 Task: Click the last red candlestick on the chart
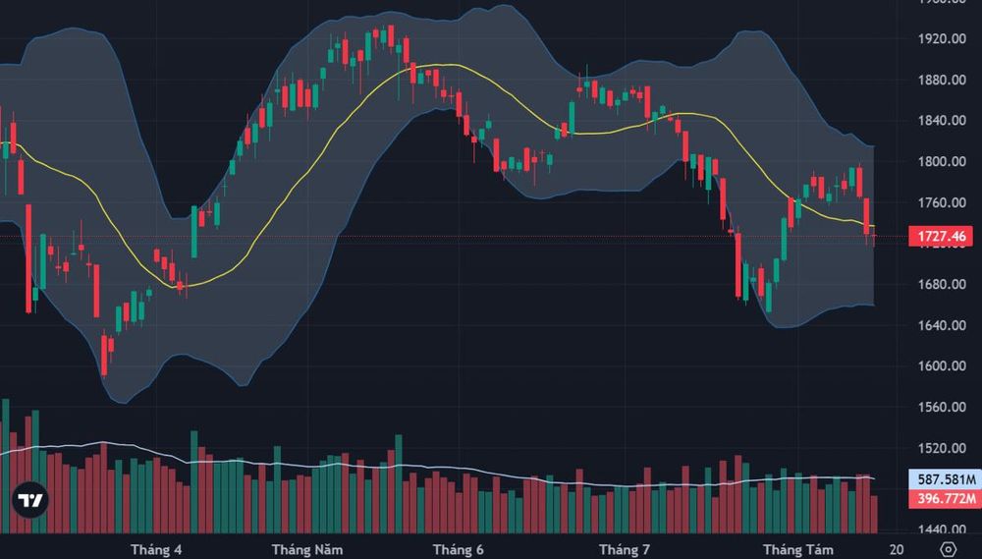coord(874,236)
